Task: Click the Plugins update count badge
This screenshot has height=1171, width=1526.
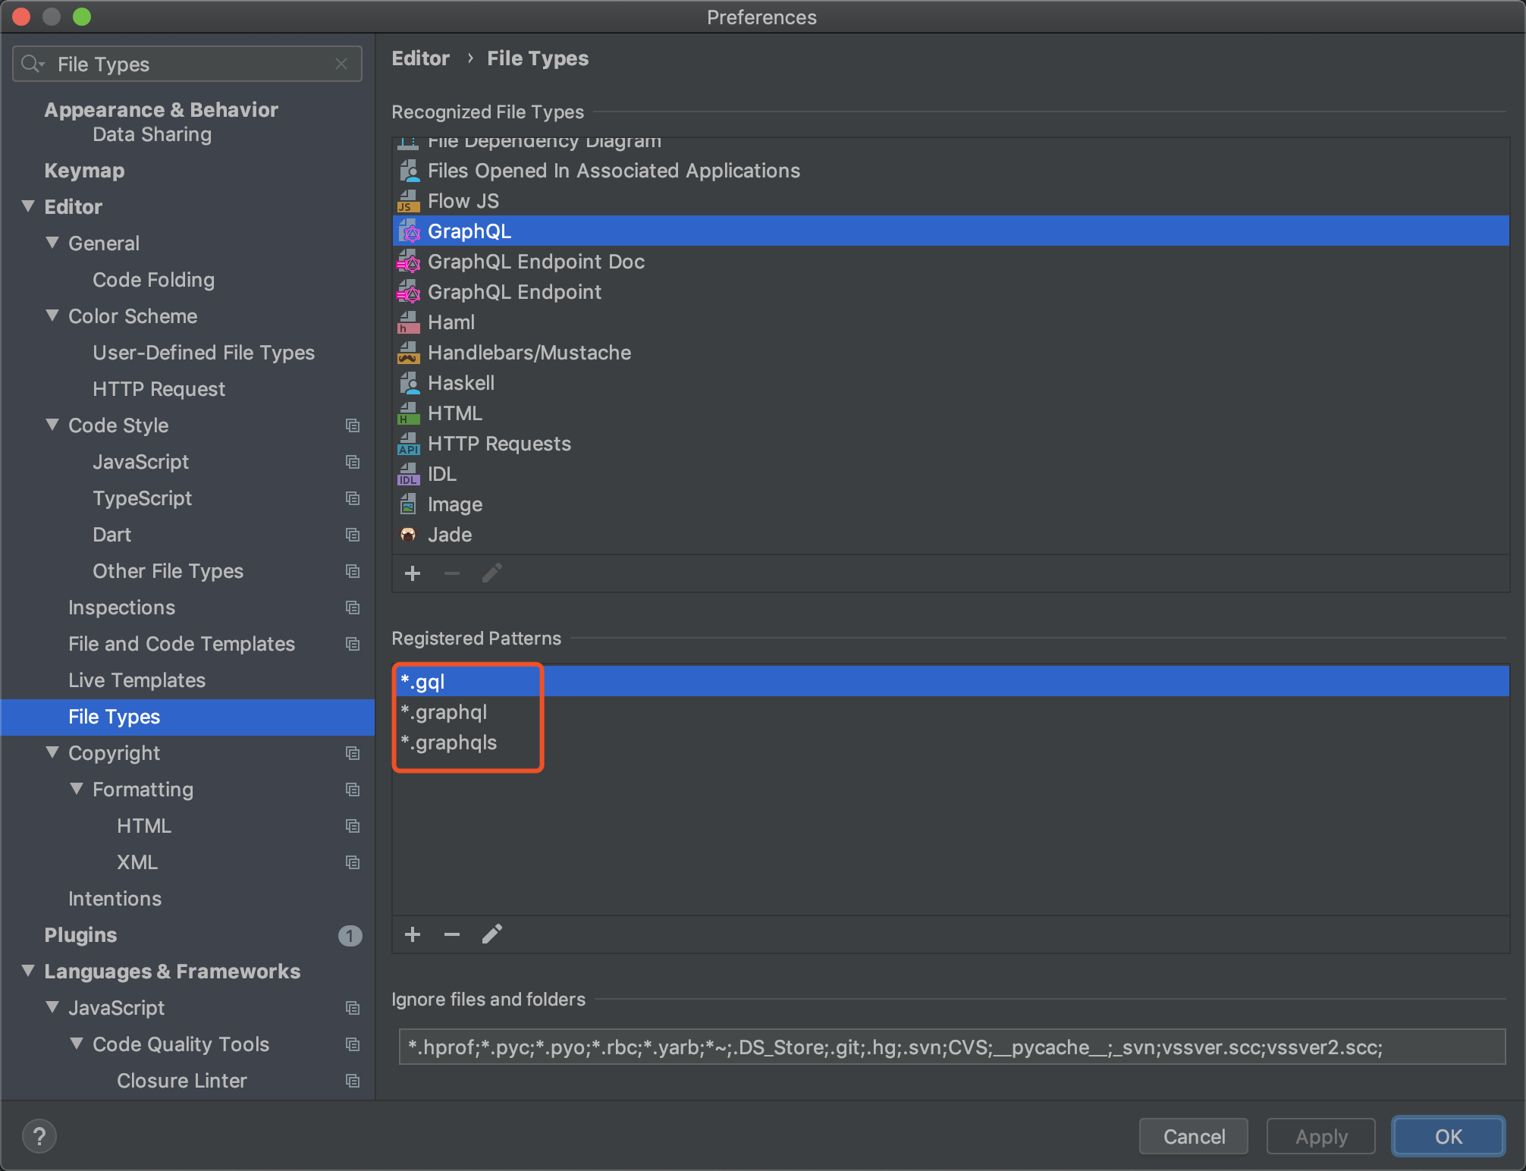Action: (x=350, y=936)
